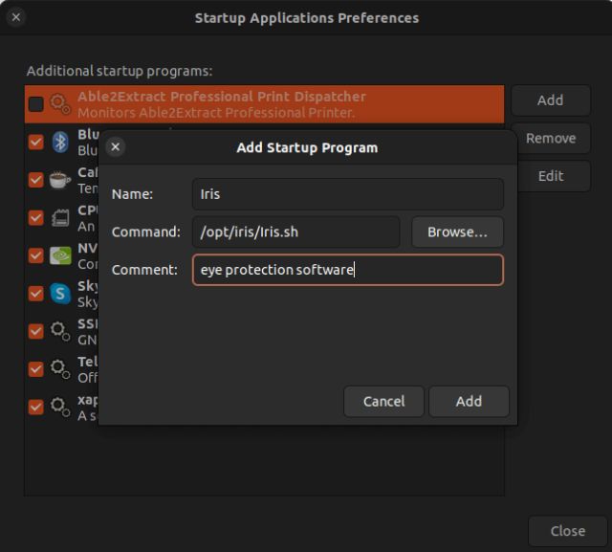Click the NVIDIA logo icon
This screenshot has width=612, height=552.
tap(60, 255)
